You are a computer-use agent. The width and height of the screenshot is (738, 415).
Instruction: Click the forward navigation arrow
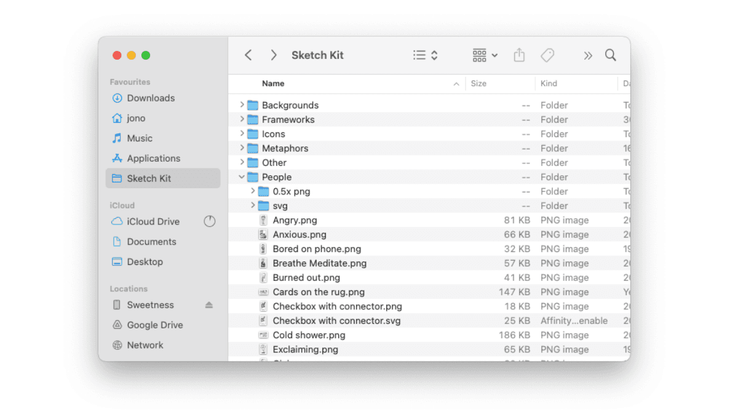274,55
